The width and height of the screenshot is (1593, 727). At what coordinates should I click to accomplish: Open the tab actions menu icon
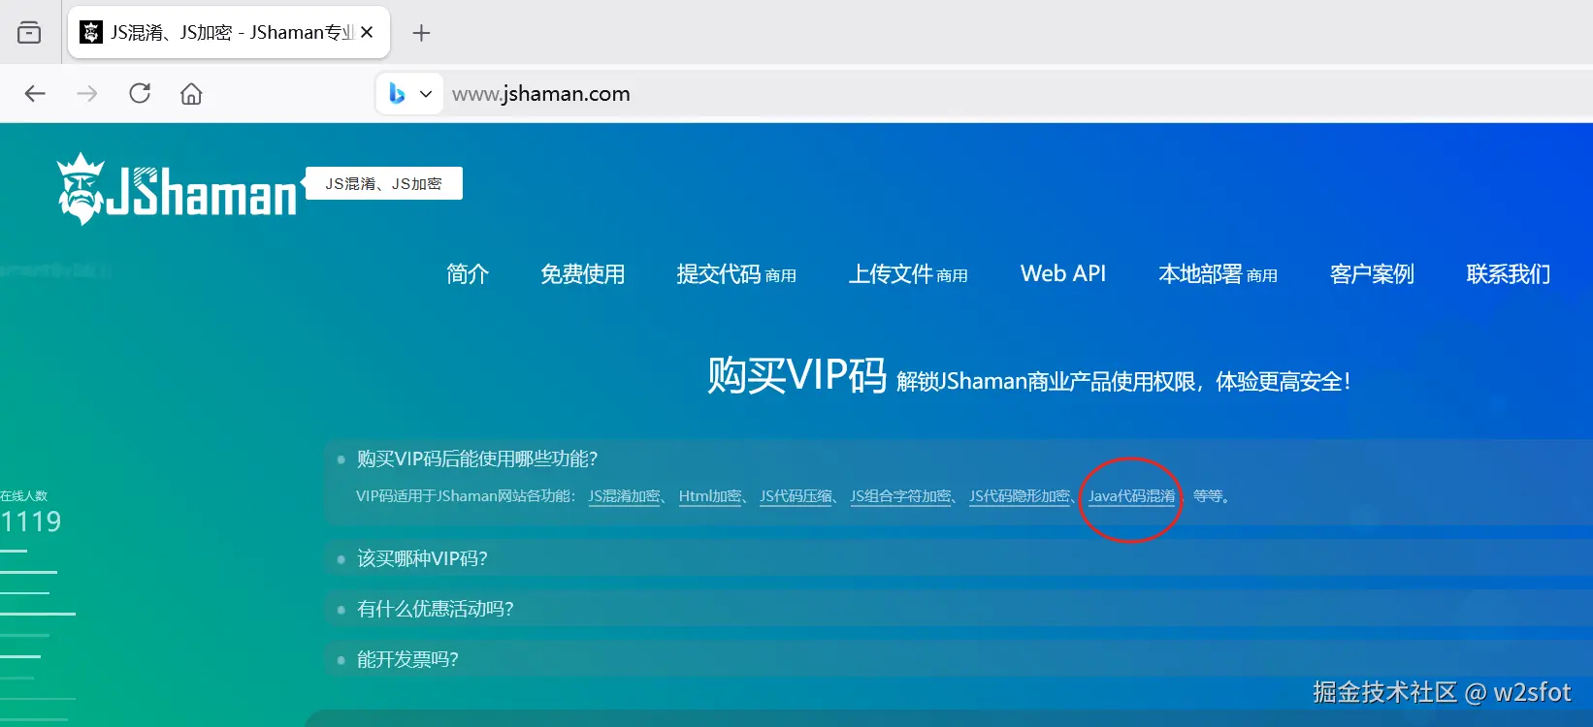pyautogui.click(x=29, y=32)
